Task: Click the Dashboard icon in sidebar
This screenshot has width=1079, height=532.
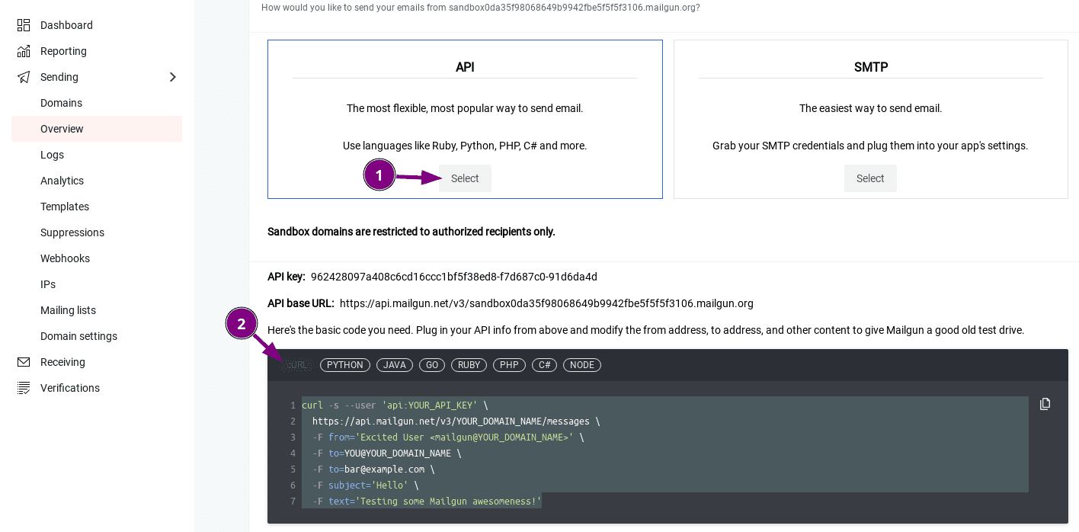Action: (x=24, y=25)
